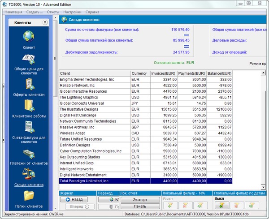This screenshot has width=269, height=219.
Task: Open Оферты клиентам section
Action: coord(29,84)
